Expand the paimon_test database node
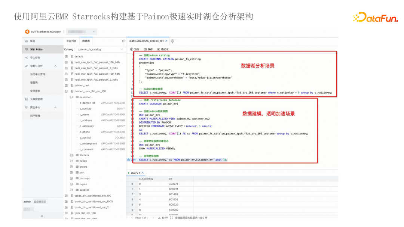The height and width of the screenshot is (227, 404). [66, 85]
